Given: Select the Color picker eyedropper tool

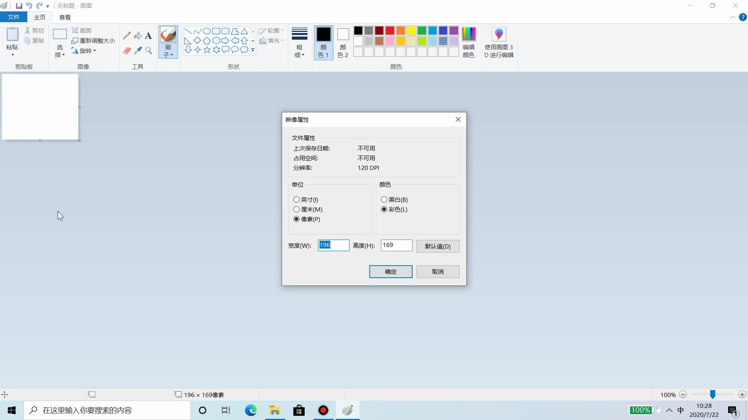Looking at the screenshot, I should tap(138, 51).
